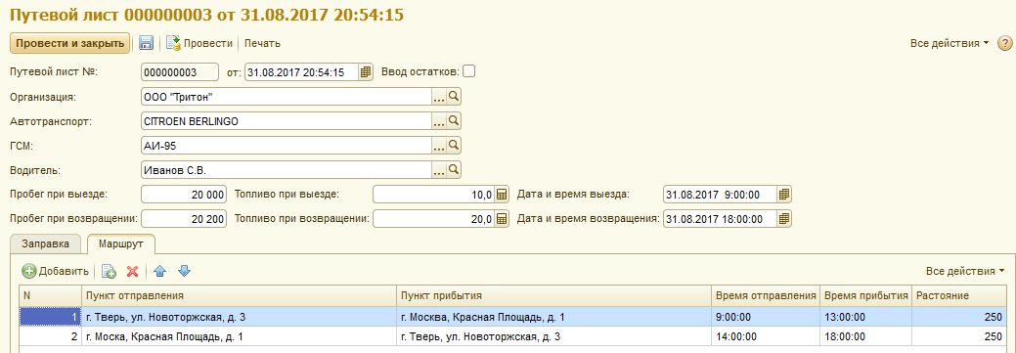The height and width of the screenshot is (353, 1016).
Task: Select cell г. Моска, Красная Площадь in row 2
Action: pyautogui.click(x=239, y=336)
